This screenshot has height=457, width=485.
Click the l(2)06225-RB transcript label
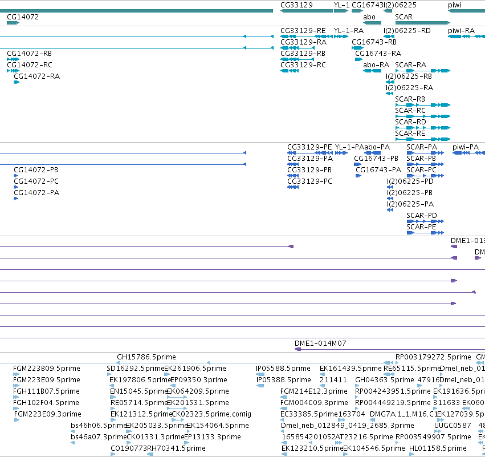409,76
